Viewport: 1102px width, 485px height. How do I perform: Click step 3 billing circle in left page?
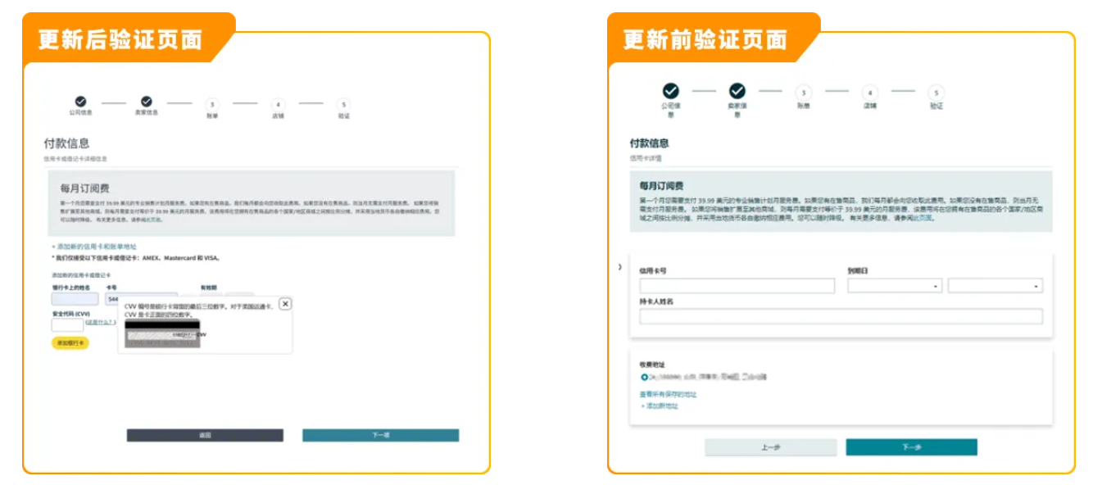(x=212, y=104)
